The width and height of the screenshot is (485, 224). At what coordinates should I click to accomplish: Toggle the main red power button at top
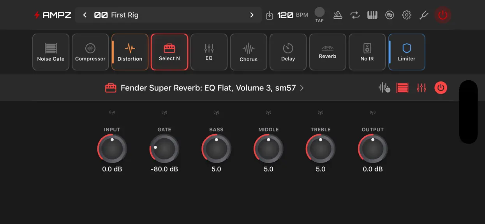[443, 15]
